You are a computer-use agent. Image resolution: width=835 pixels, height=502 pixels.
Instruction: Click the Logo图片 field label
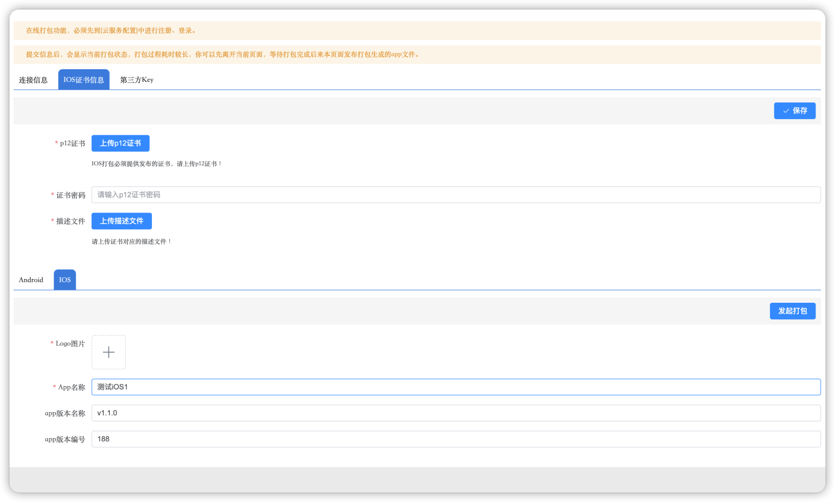click(x=70, y=344)
